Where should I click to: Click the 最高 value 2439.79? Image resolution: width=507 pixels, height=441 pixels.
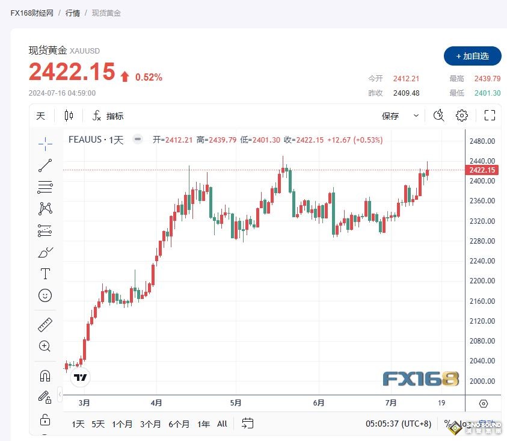click(487, 79)
